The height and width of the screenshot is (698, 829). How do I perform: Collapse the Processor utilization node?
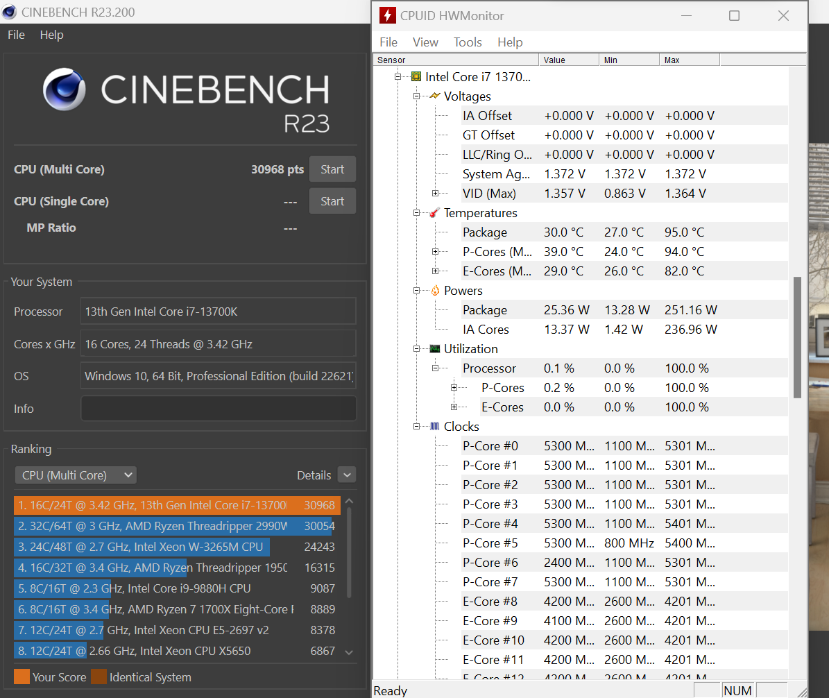coord(435,368)
